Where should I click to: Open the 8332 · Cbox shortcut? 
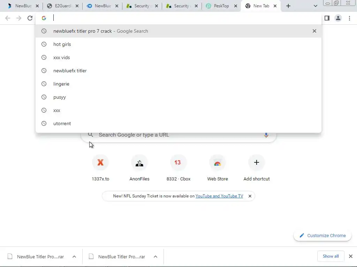coord(178,168)
